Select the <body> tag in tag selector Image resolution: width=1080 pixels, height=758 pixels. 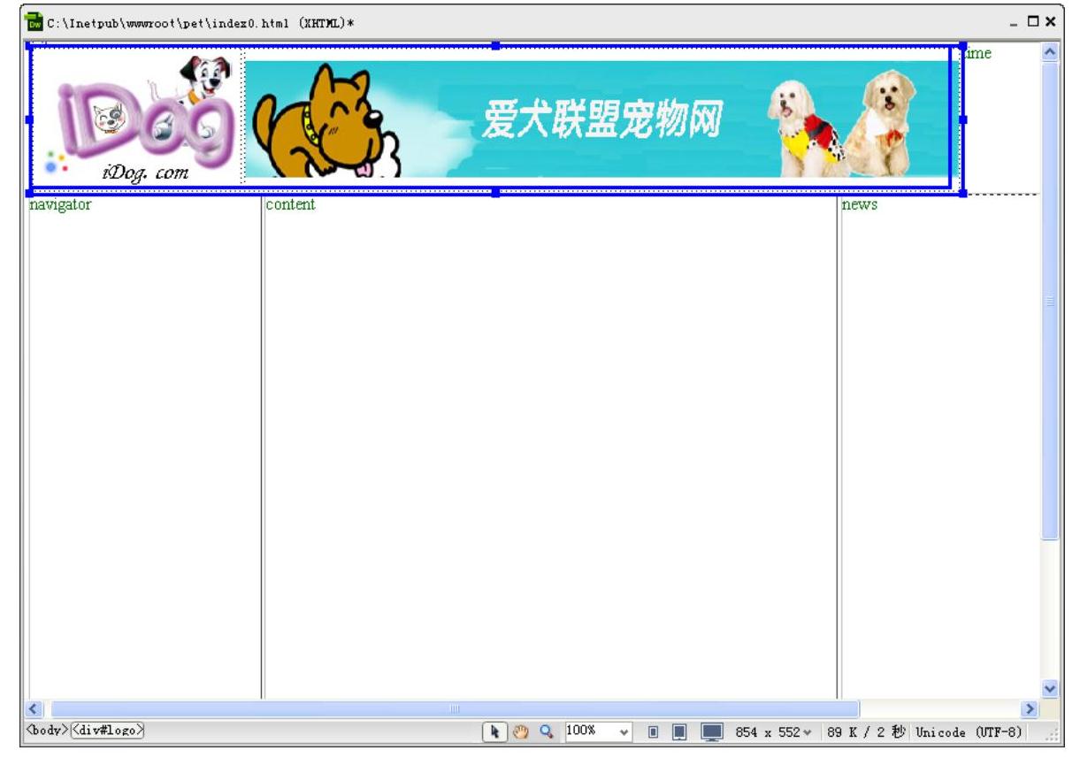[x=47, y=731]
